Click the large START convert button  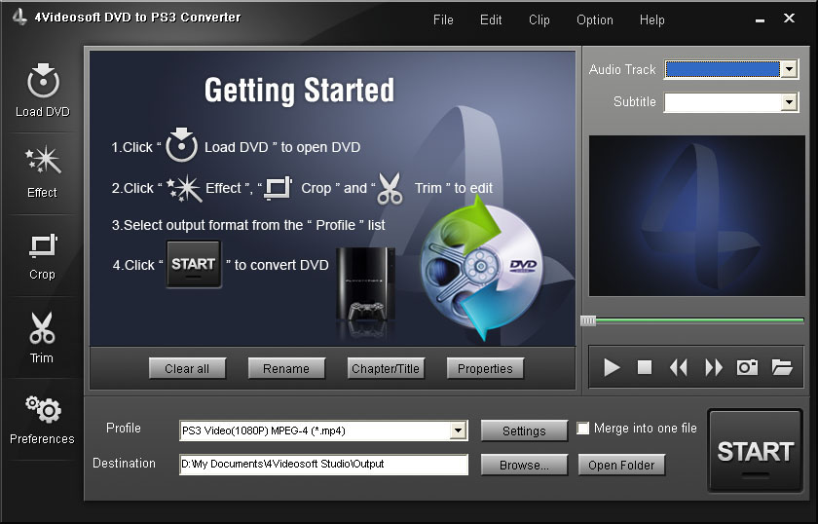pyautogui.click(x=755, y=451)
